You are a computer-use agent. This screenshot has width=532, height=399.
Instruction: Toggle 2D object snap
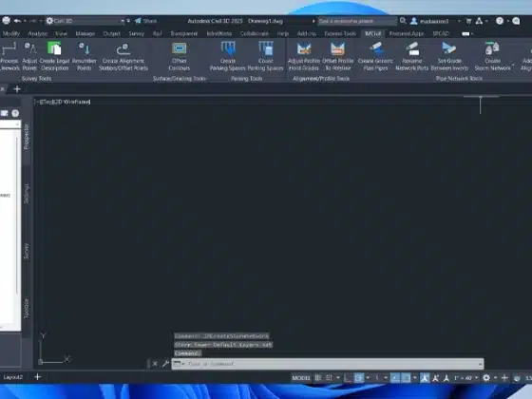coord(406,378)
